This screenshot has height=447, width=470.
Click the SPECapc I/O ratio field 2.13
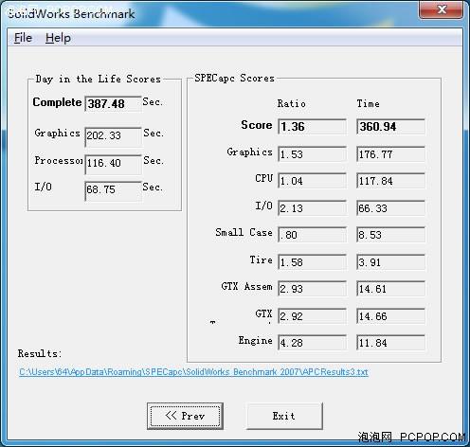coord(312,208)
